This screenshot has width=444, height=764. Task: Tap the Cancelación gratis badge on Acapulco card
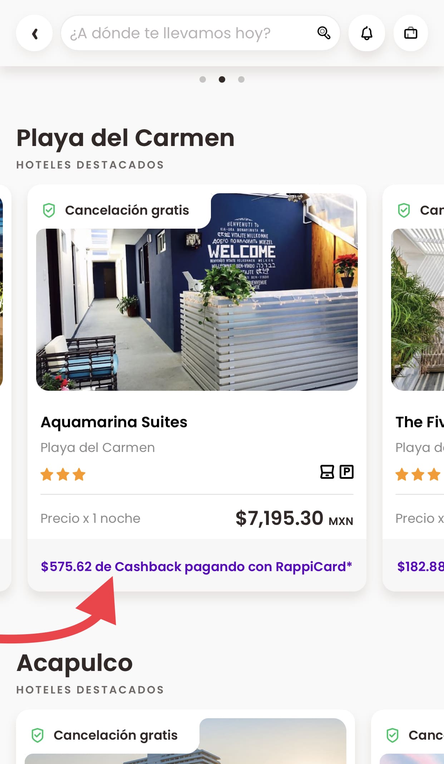coord(115,735)
